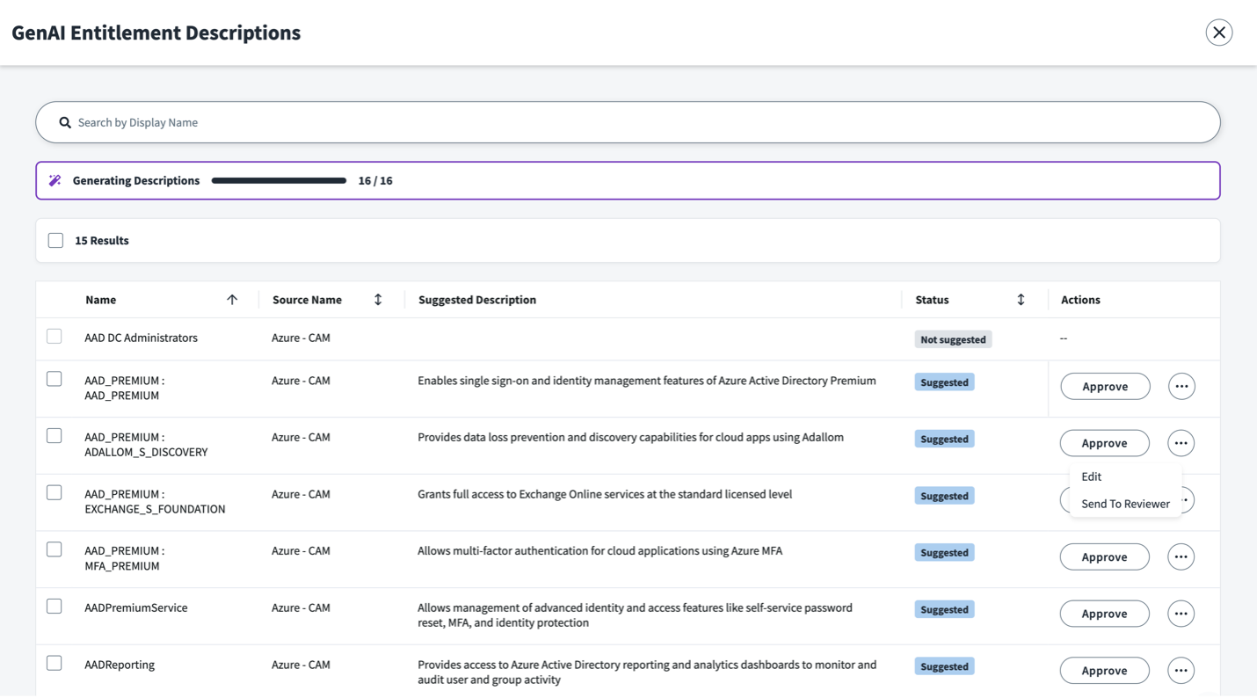The width and height of the screenshot is (1257, 698).
Task: Open the ellipsis menu for AADReporting row
Action: (x=1181, y=670)
